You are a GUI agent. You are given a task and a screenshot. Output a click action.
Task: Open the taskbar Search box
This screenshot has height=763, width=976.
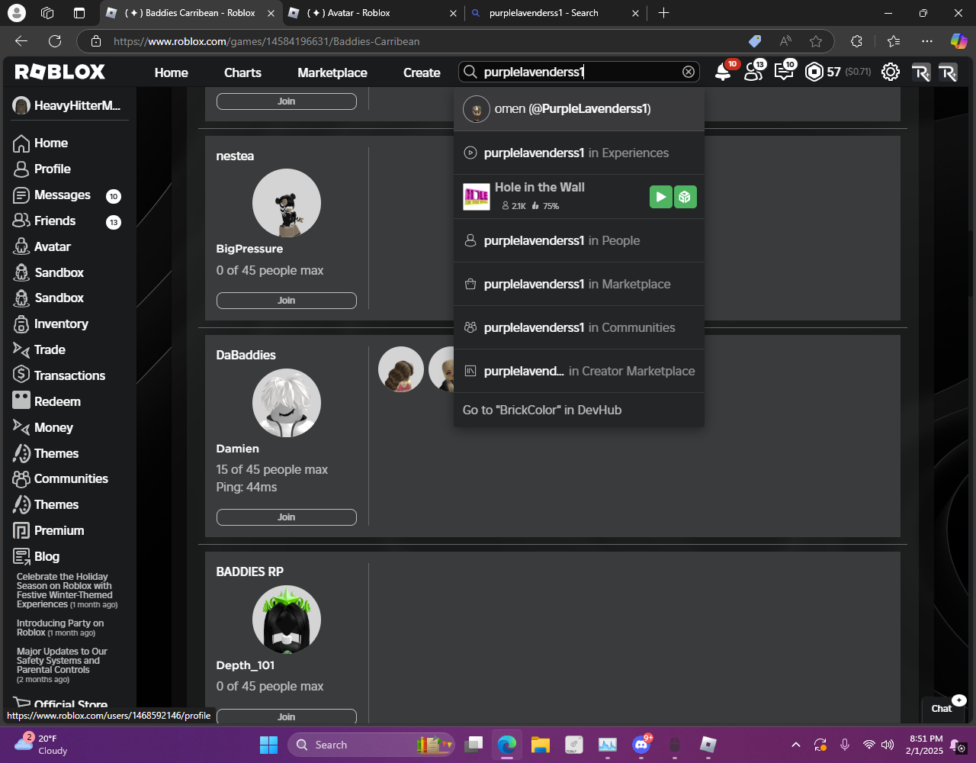371,745
